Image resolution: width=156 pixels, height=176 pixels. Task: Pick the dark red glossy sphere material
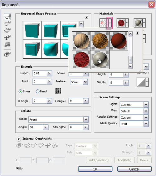pos(119,41)
